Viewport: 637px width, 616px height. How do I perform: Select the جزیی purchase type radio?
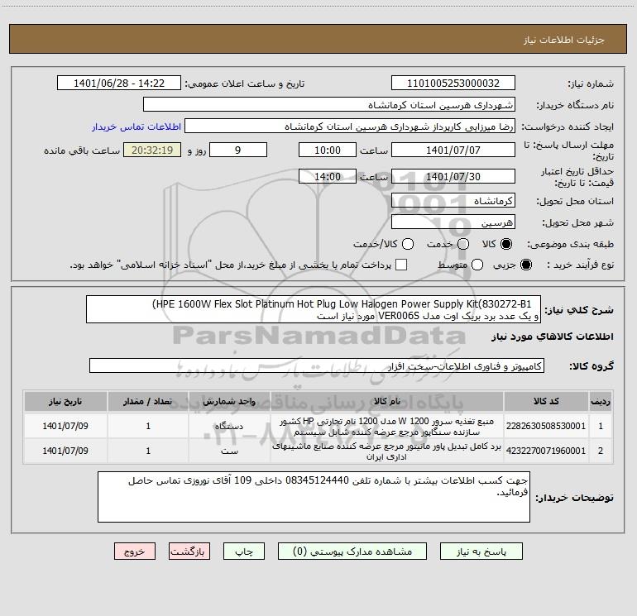[x=525, y=265]
